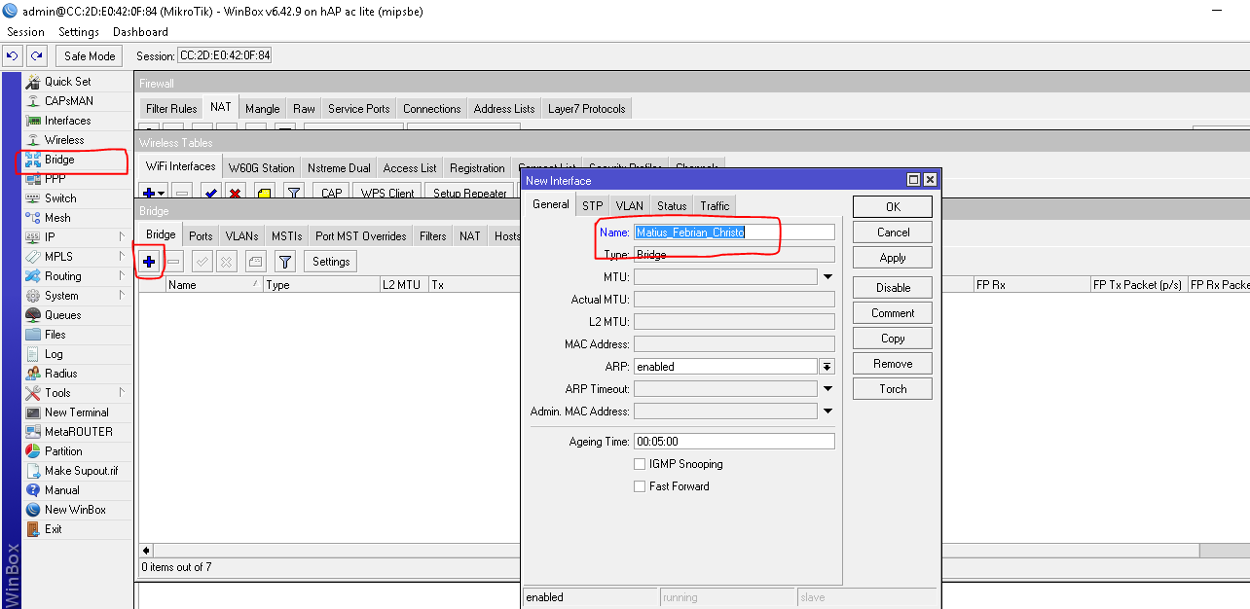Open Switch in the sidebar

(60, 198)
